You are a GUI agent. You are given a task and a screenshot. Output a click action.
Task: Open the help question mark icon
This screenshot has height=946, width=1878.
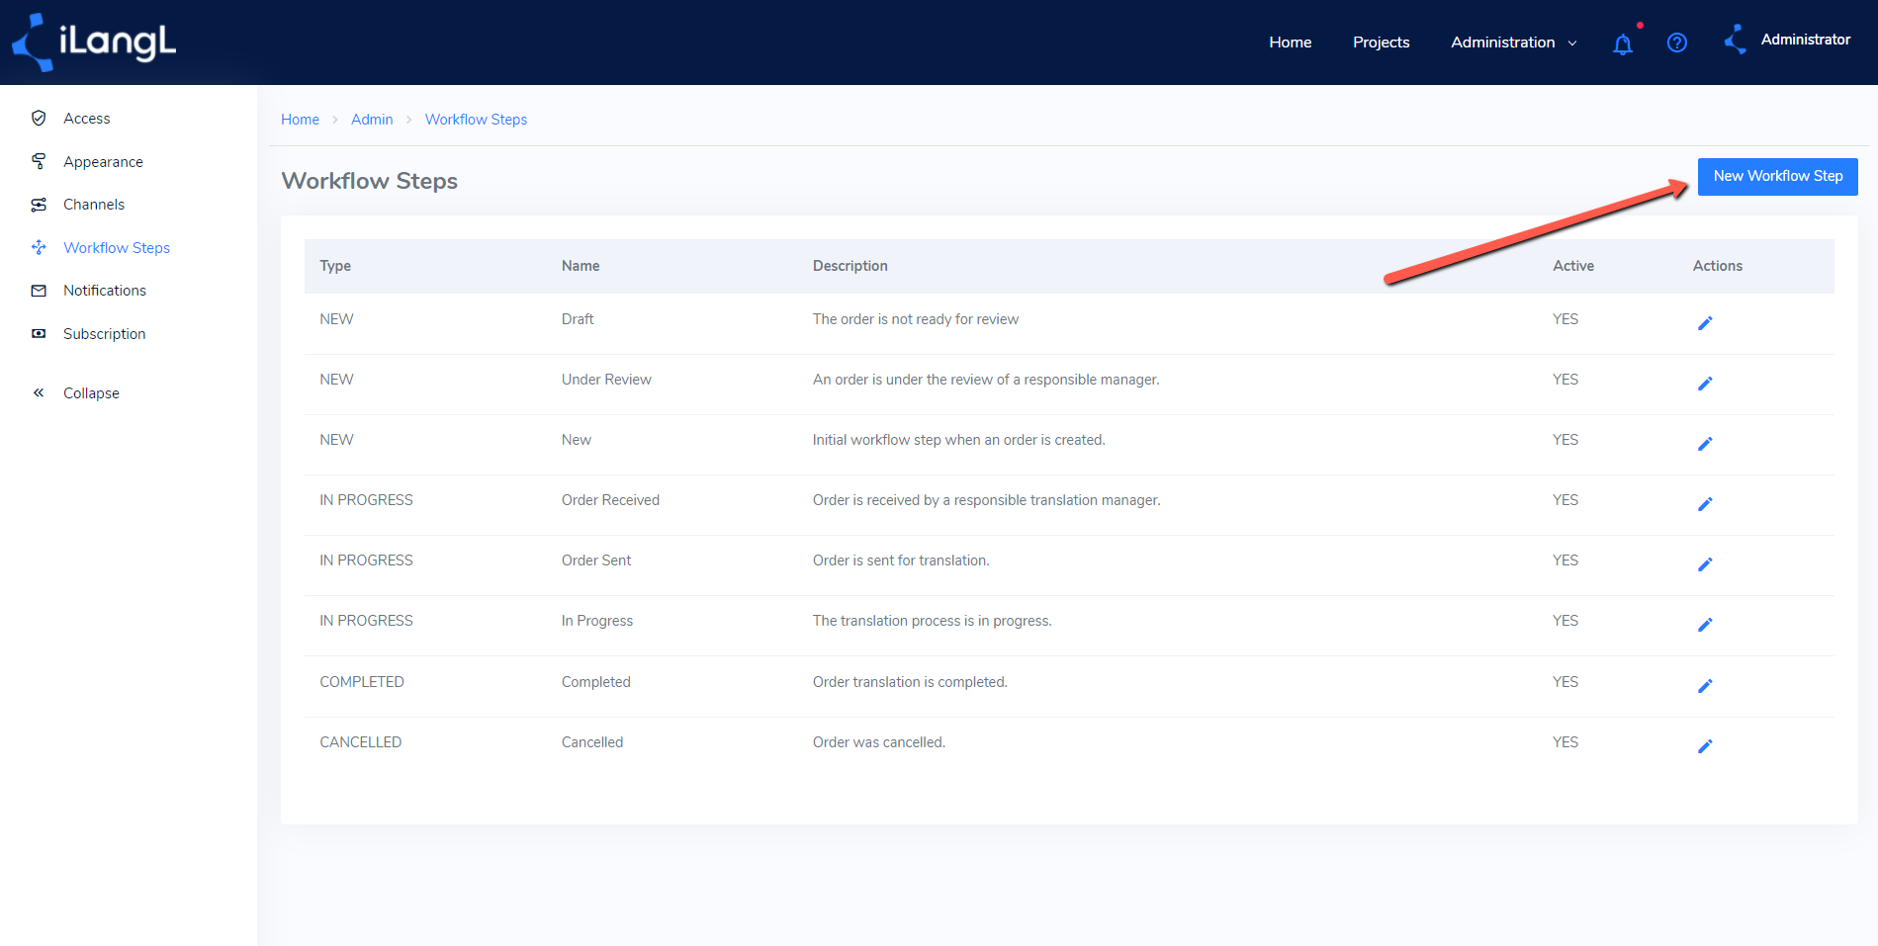[x=1677, y=43]
